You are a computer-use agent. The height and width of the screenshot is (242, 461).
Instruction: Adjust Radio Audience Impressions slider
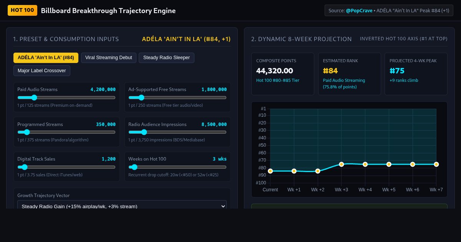[177, 132]
